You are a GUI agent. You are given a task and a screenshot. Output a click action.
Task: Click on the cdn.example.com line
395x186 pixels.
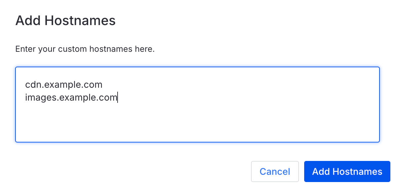tap(64, 85)
